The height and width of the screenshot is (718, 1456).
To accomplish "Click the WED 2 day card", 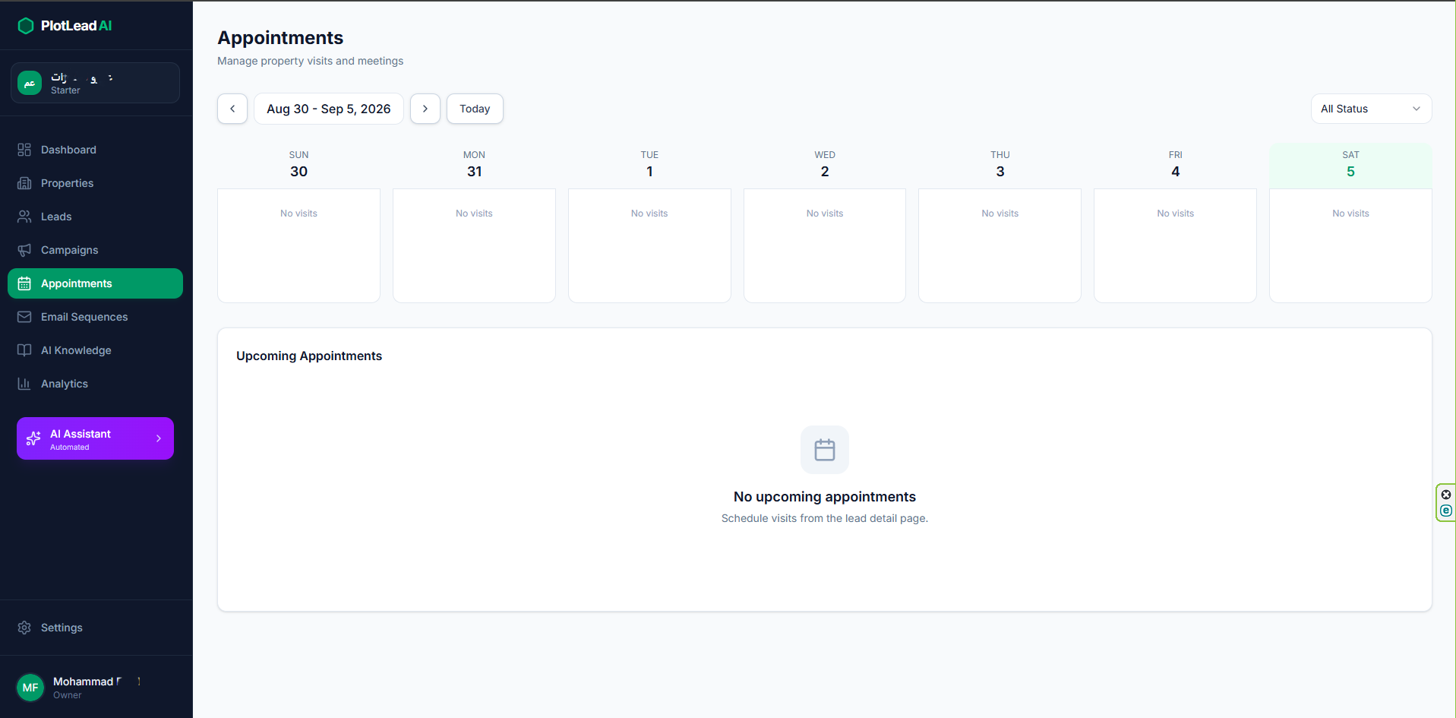I will [x=825, y=245].
